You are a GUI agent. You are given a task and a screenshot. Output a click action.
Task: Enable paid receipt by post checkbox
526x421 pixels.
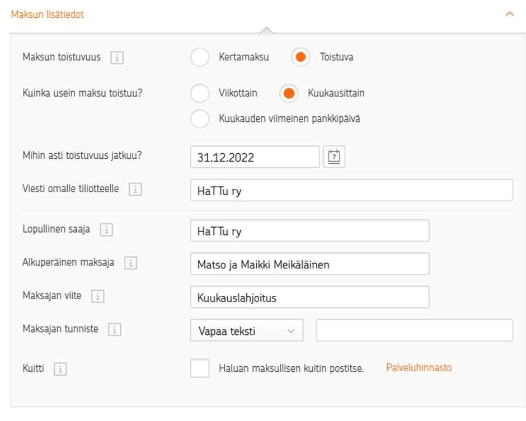coord(200,368)
